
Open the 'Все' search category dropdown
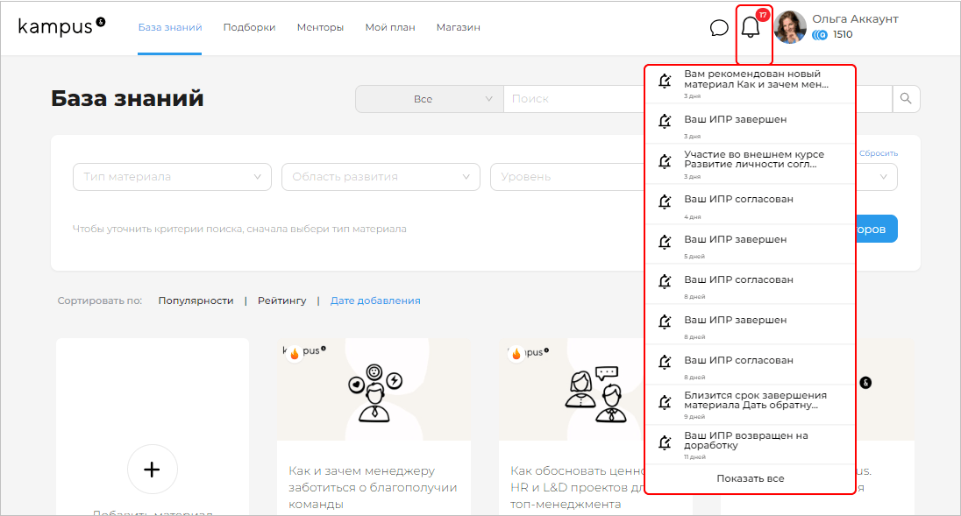pyautogui.click(x=429, y=99)
